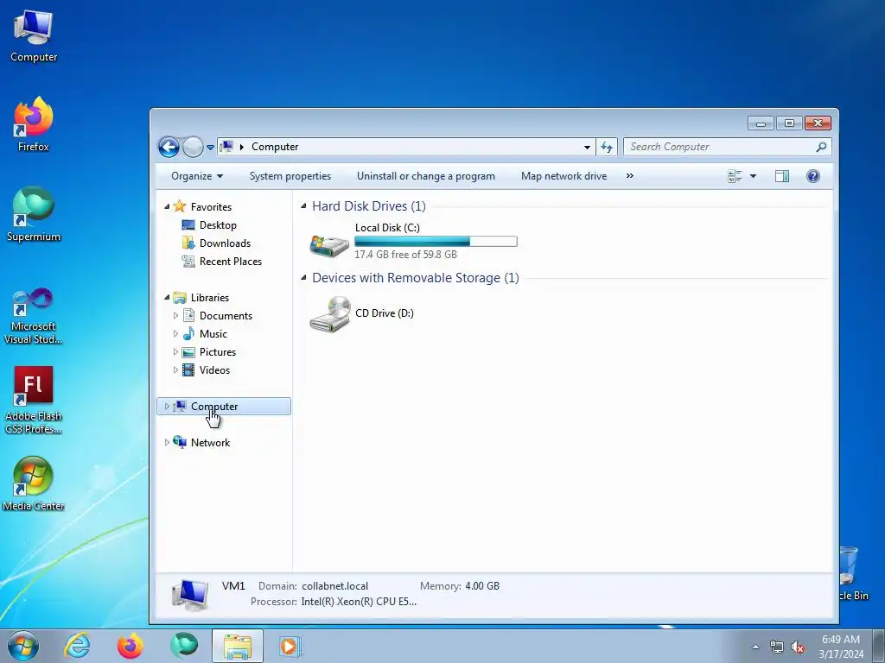Show hidden system tray icons arrow
885x663 pixels.
pyautogui.click(x=755, y=647)
